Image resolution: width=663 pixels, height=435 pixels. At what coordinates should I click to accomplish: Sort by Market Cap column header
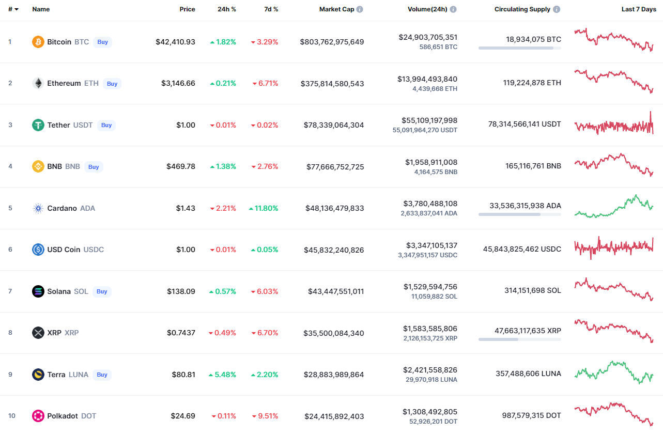point(337,9)
